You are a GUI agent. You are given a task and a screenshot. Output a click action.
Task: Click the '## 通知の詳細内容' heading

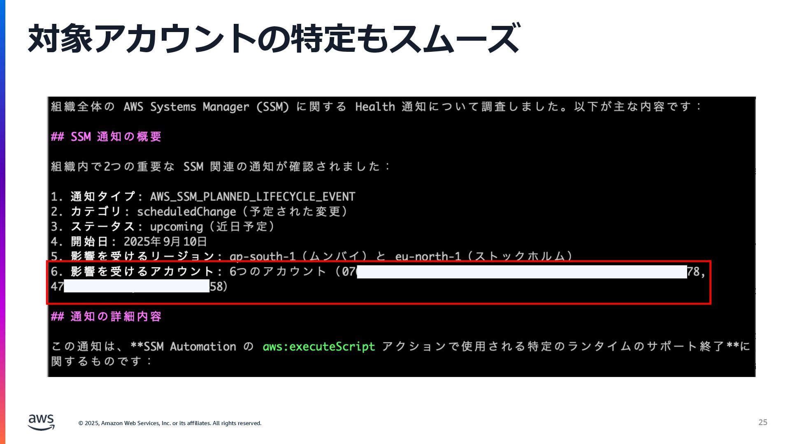point(106,317)
